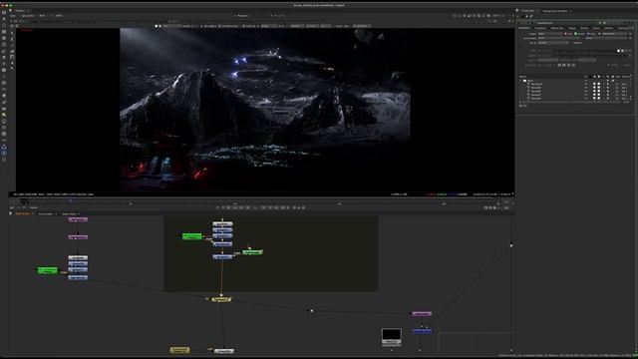Select the bottom Bezier shape in the list
The image size is (638, 359).
click(x=536, y=98)
